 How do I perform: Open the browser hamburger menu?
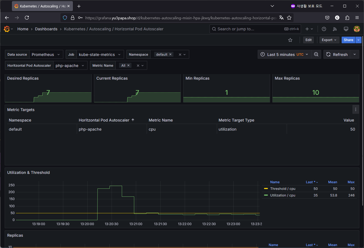[x=357, y=18]
